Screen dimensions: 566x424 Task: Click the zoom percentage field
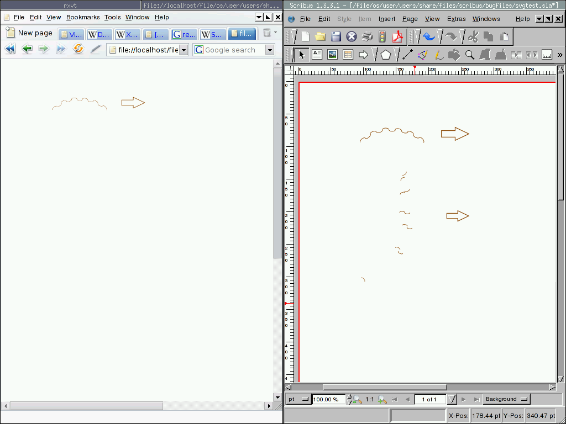328,399
